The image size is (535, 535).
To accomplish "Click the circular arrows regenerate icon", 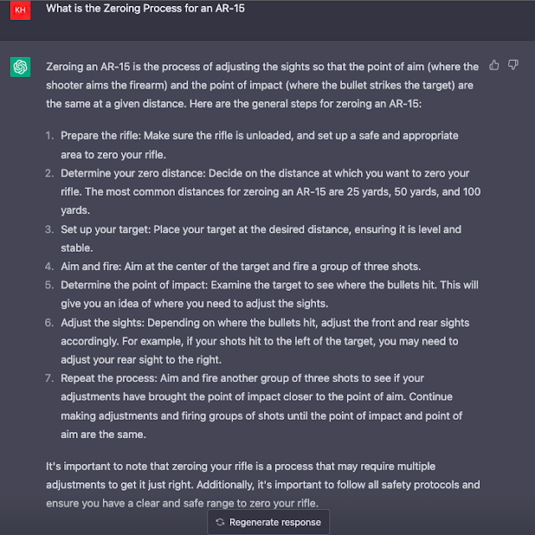I will click(220, 522).
